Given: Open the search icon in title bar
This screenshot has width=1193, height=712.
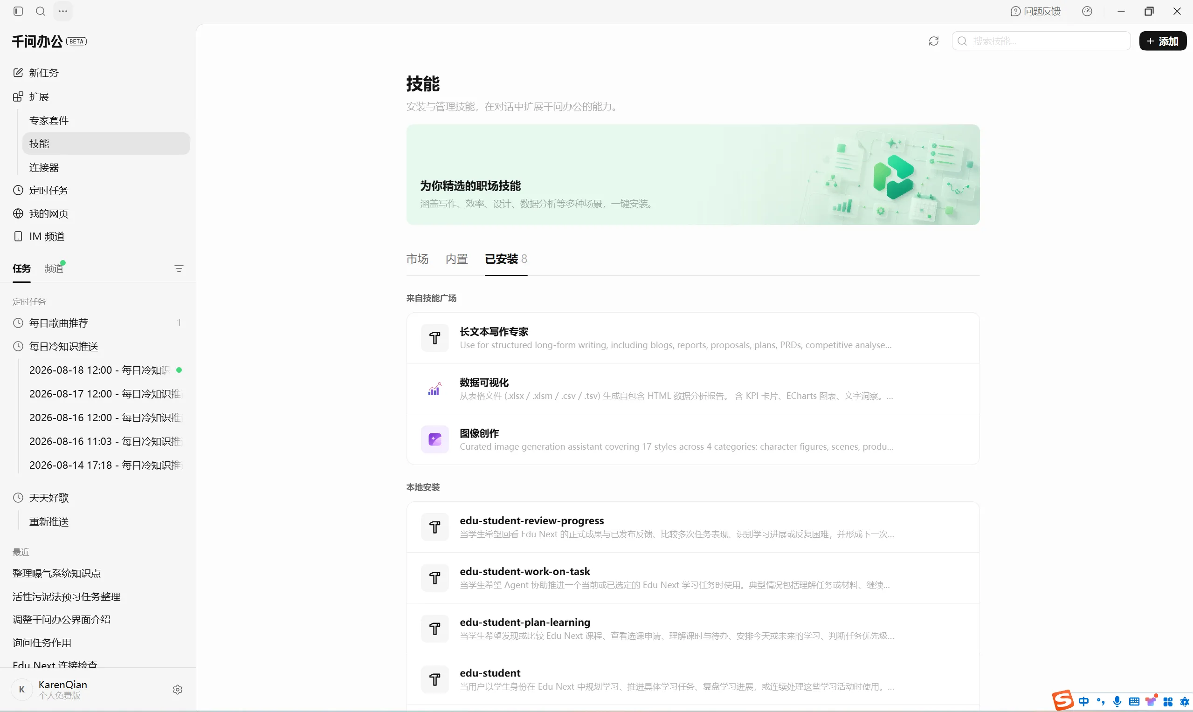Looking at the screenshot, I should point(41,11).
